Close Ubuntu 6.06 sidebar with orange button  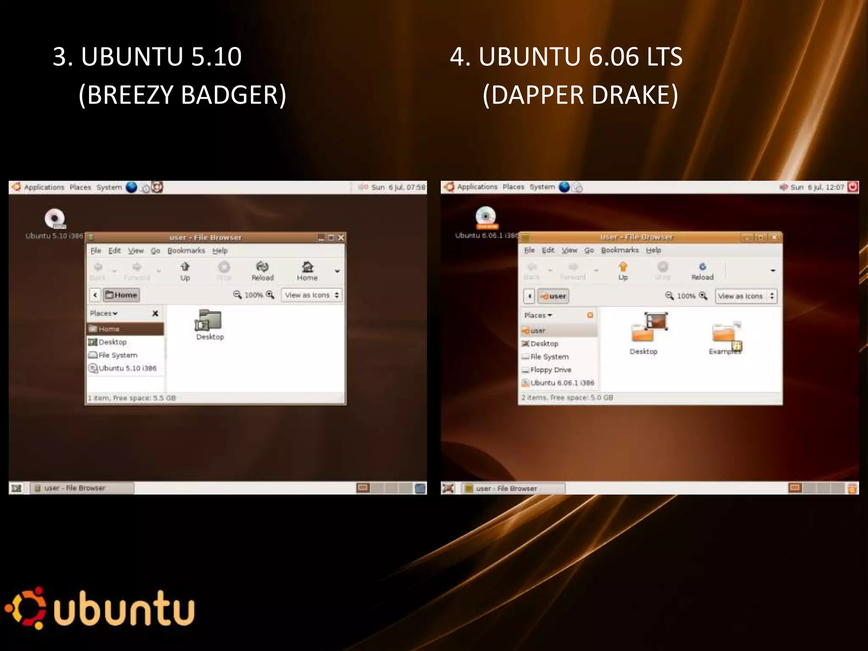pos(590,315)
